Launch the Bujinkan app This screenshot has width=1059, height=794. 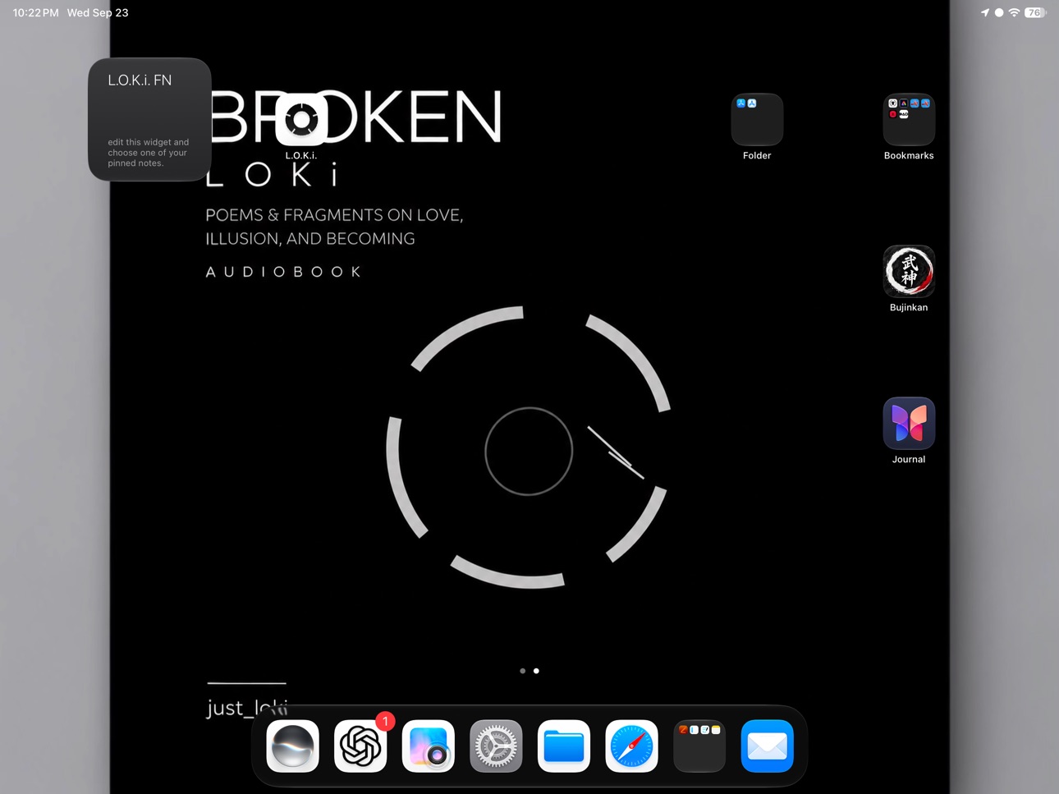click(909, 272)
